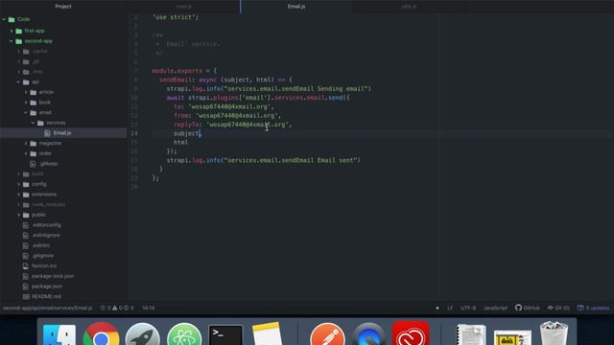This screenshot has height=345, width=614.
Task: Open the 6 updates notification
Action: 593,309
